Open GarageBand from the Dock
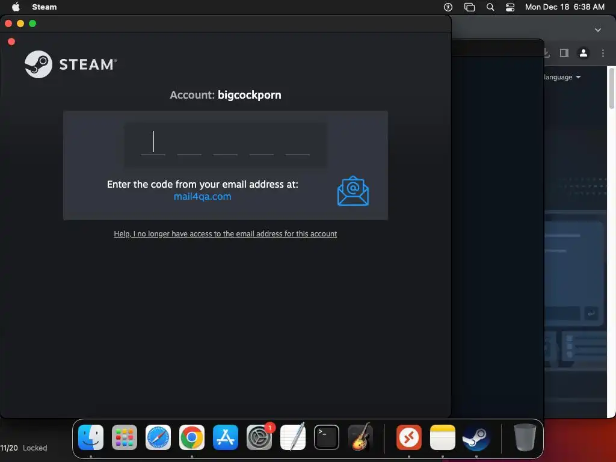The height and width of the screenshot is (462, 616). [360, 437]
